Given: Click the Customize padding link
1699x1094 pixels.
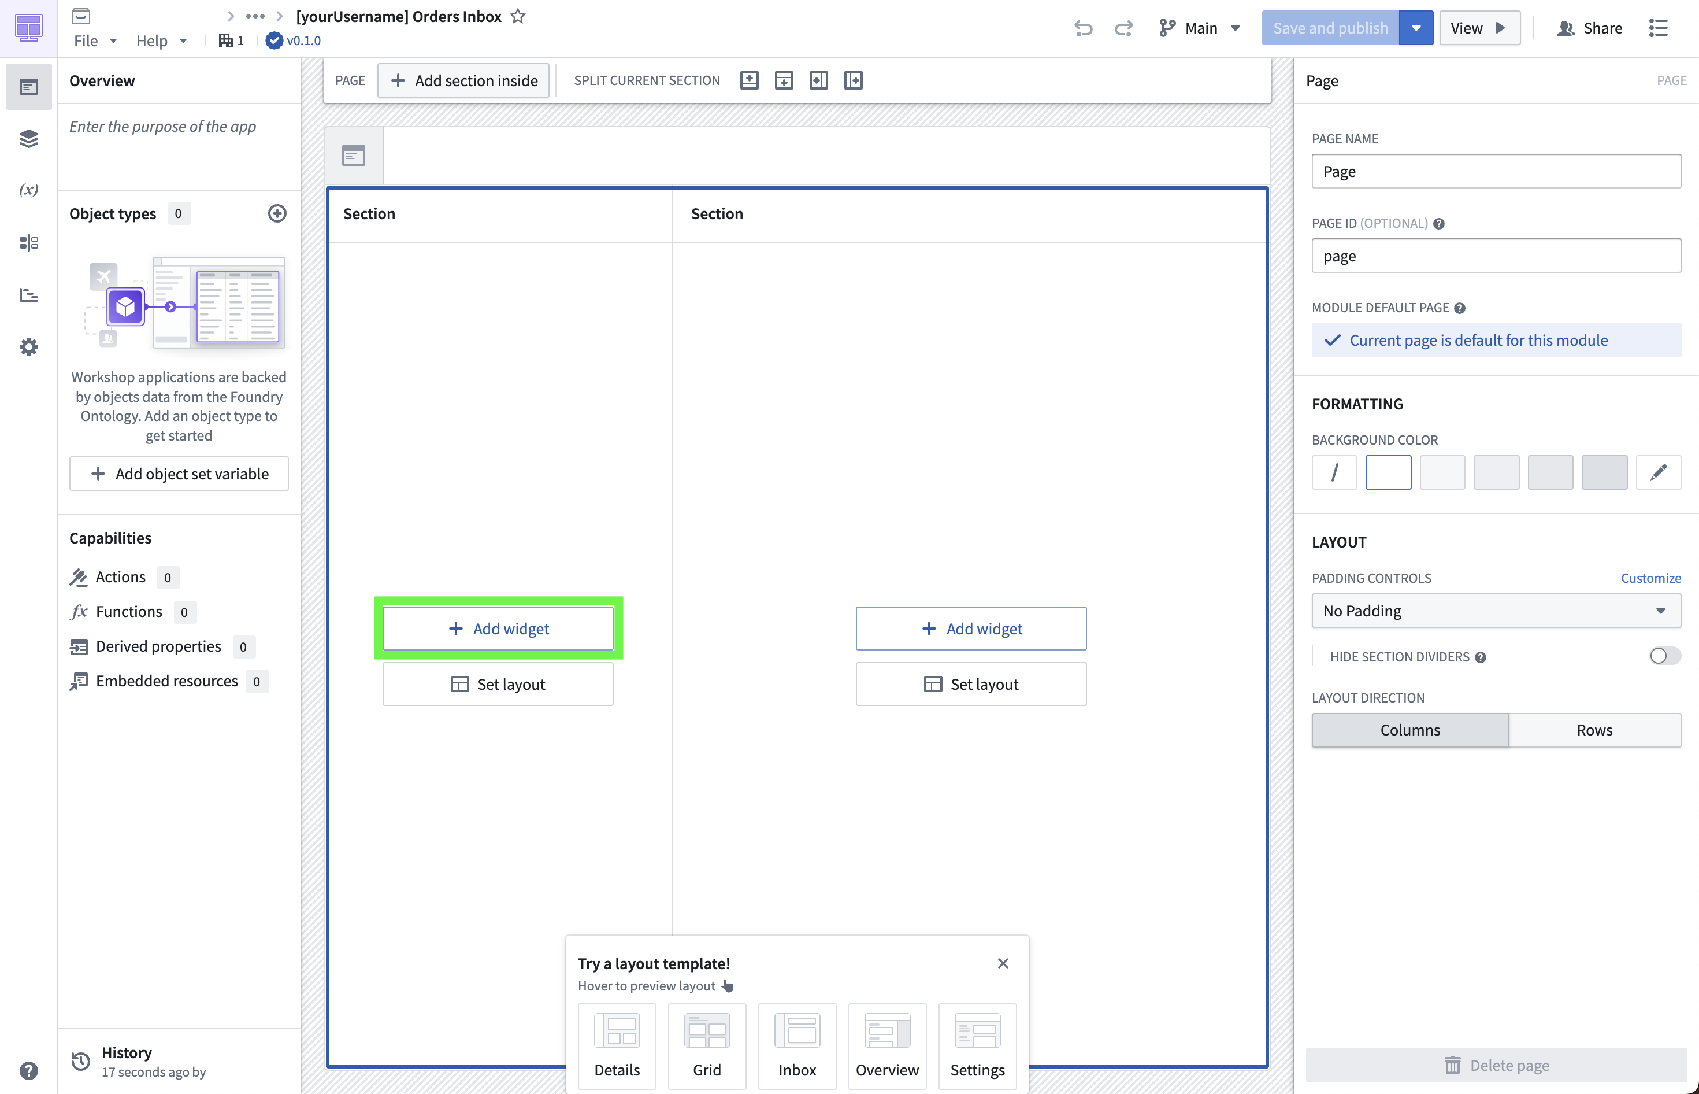Looking at the screenshot, I should (1650, 578).
